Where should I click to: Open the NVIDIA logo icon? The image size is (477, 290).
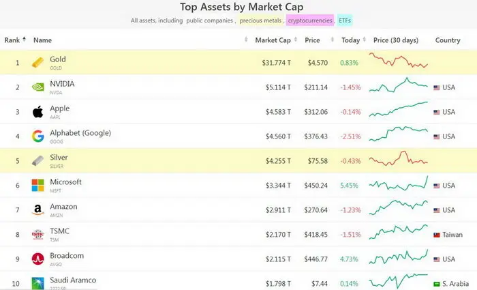click(37, 87)
